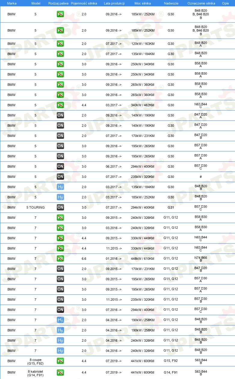Click the ON diesel icon in the 5 TOURING row

pyautogui.click(x=60, y=207)
